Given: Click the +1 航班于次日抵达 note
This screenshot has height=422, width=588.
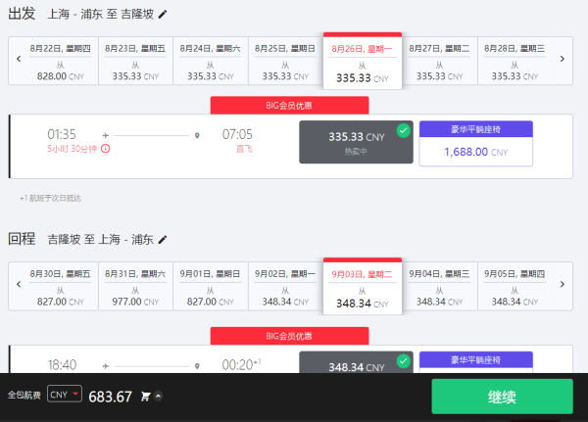Looking at the screenshot, I should click(50, 198).
